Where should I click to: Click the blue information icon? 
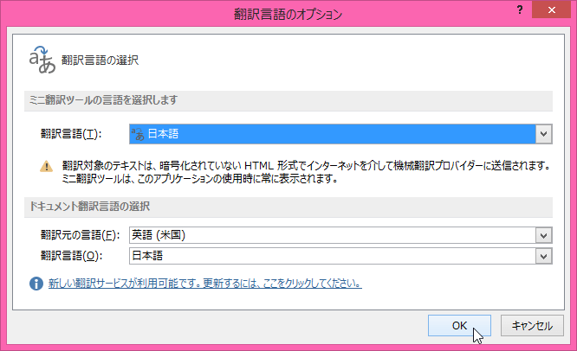click(36, 283)
